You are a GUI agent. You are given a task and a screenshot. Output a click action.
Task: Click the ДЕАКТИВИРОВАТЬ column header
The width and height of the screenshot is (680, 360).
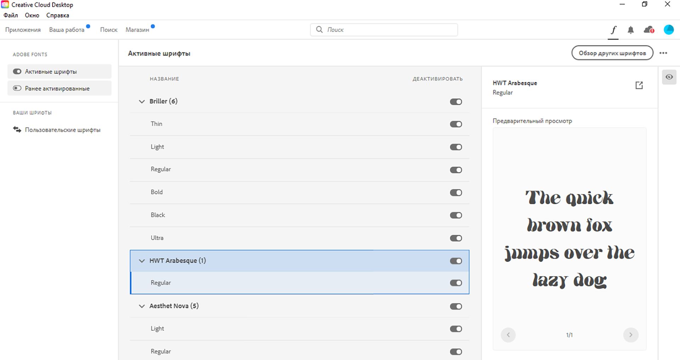[438, 79]
